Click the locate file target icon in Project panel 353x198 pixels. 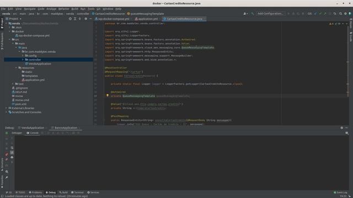(x=70, y=19)
